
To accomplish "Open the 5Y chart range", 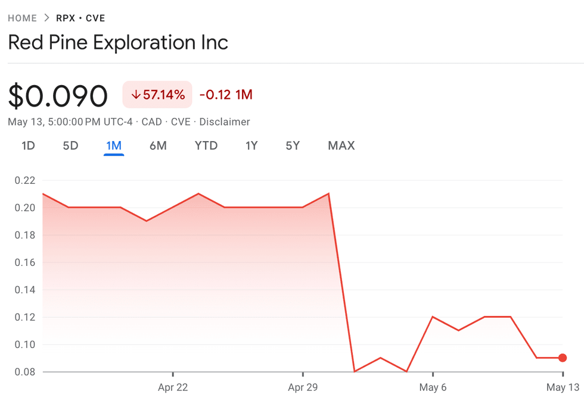I will coord(293,145).
